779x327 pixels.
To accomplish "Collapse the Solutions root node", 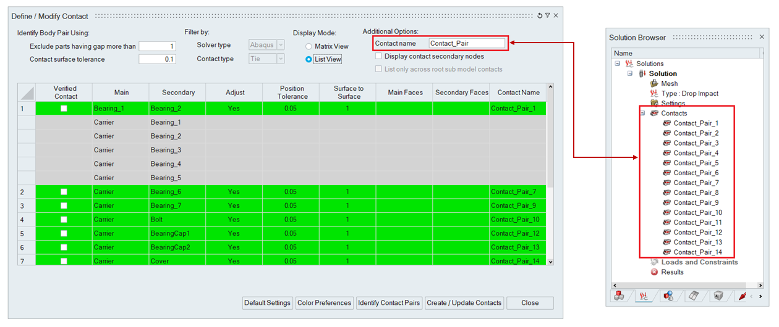I will pos(617,64).
